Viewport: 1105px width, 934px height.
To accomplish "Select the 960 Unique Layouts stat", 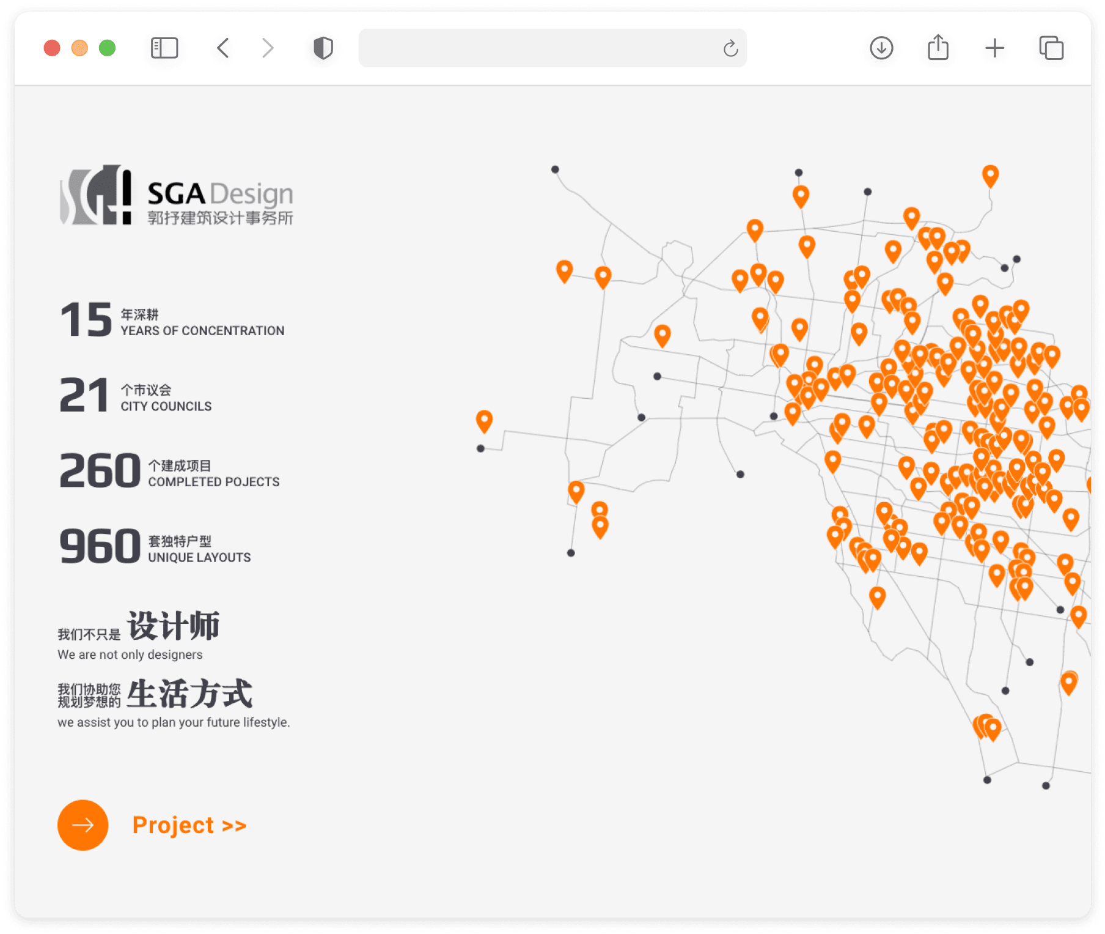I will pyautogui.click(x=155, y=547).
